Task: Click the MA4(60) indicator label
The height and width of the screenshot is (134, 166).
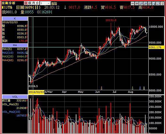Action: point(8,60)
